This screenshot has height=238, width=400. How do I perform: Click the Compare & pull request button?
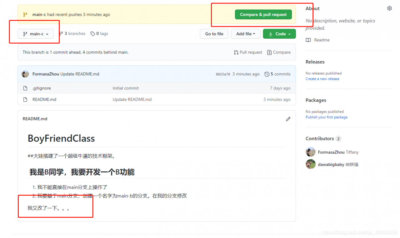263,14
